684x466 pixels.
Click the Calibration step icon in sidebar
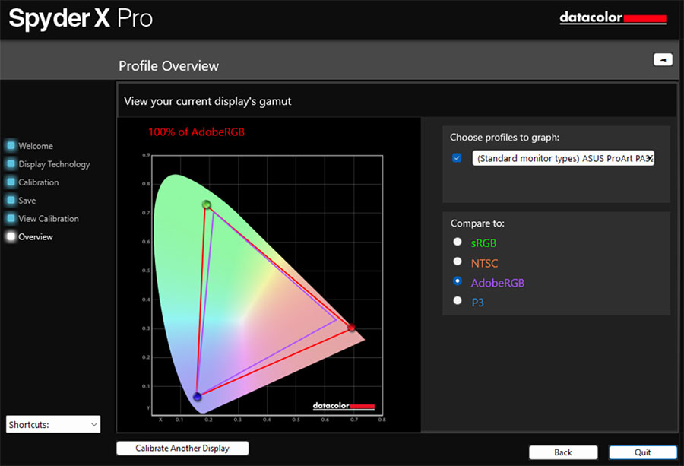pos(10,182)
